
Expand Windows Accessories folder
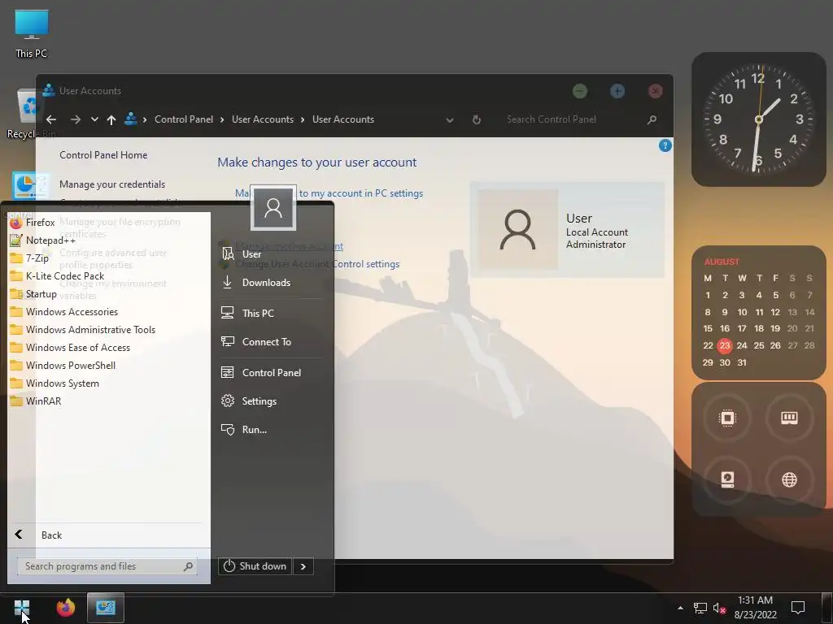63,312
